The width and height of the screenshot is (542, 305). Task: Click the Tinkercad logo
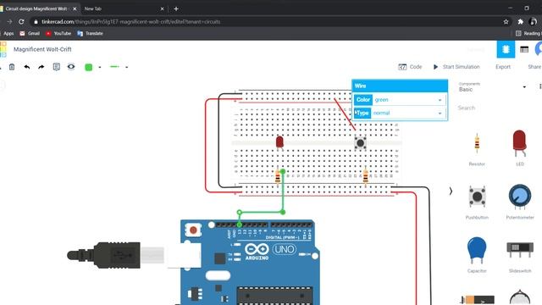[x=3, y=49]
